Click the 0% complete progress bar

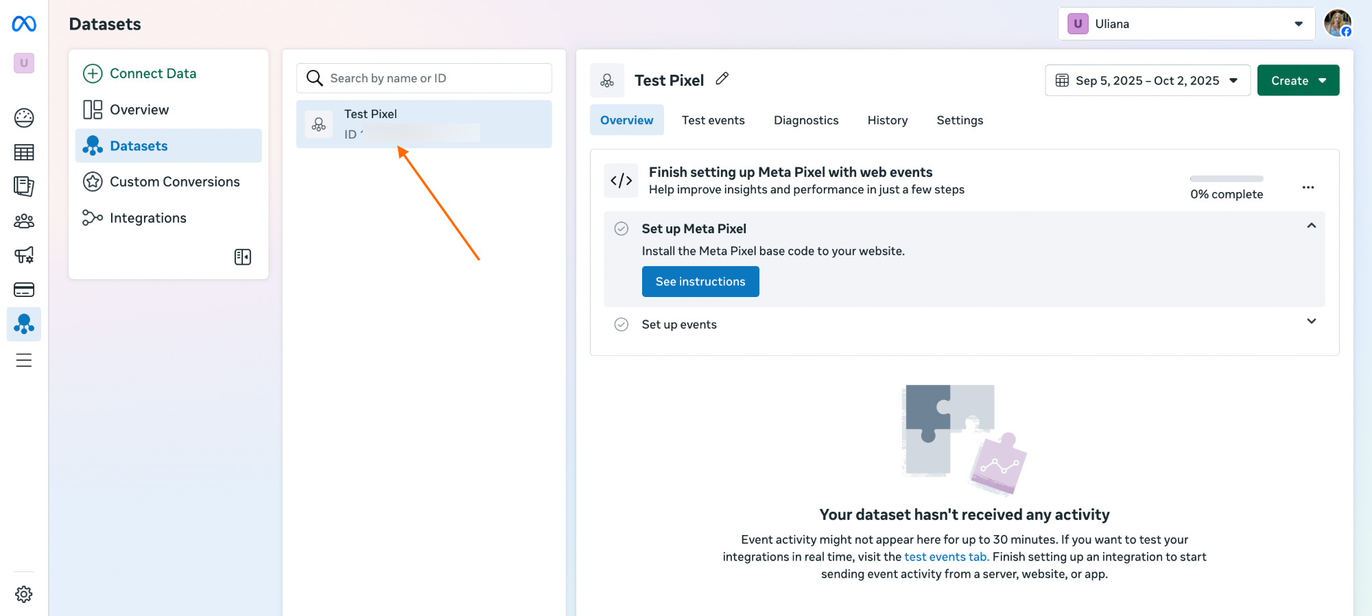[1227, 178]
